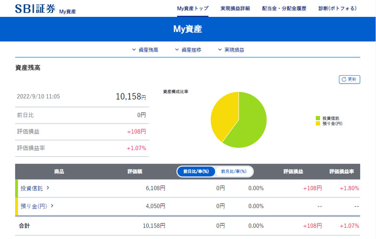Jump to 資産残高 section anchor
Screen dimensions: 376x239
click(x=145, y=50)
